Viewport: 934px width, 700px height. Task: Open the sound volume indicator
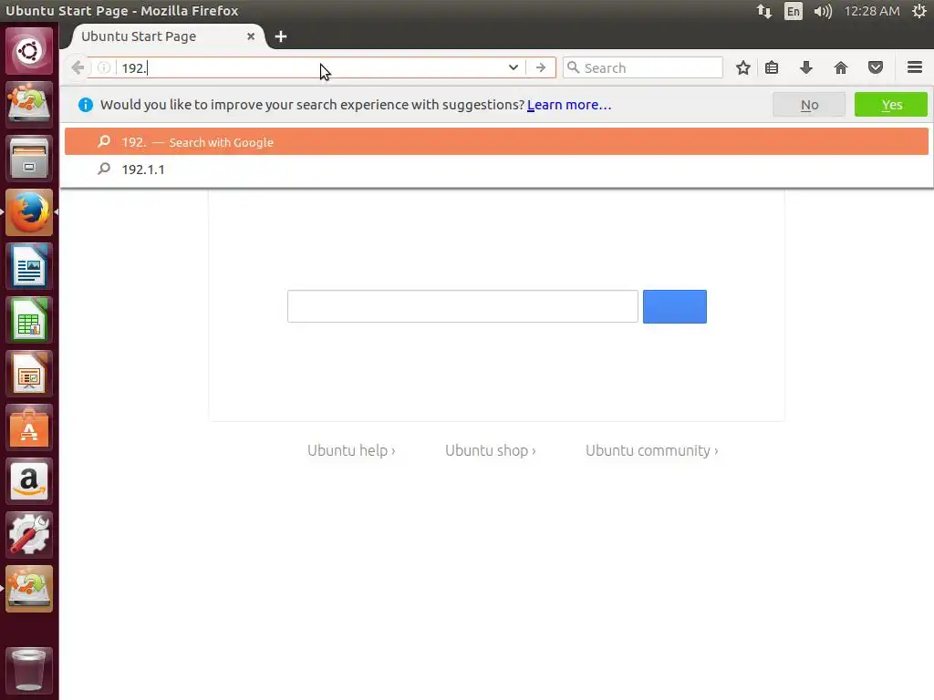[x=823, y=11]
